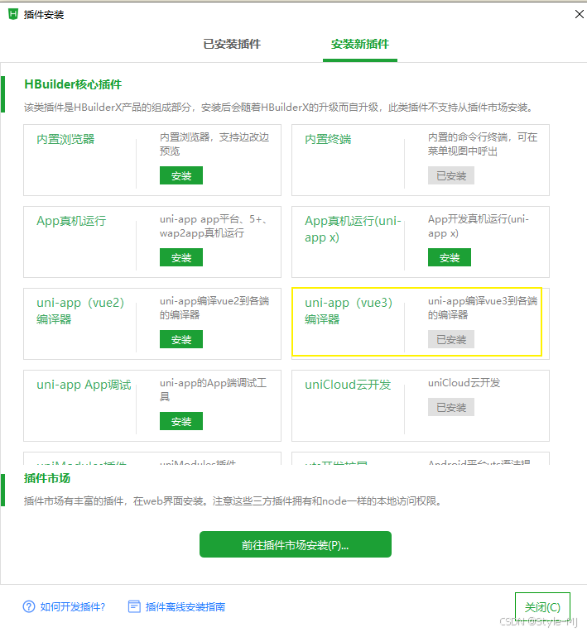Open the 插件离线安装指南 link
This screenshot has width=587, height=632.
tap(185, 606)
